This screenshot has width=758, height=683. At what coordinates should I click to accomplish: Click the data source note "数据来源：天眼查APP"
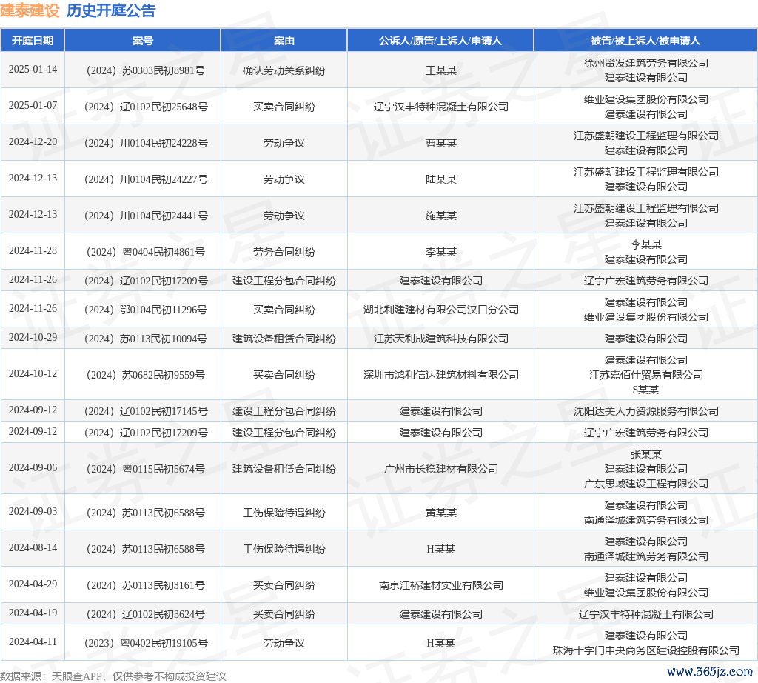[51, 676]
